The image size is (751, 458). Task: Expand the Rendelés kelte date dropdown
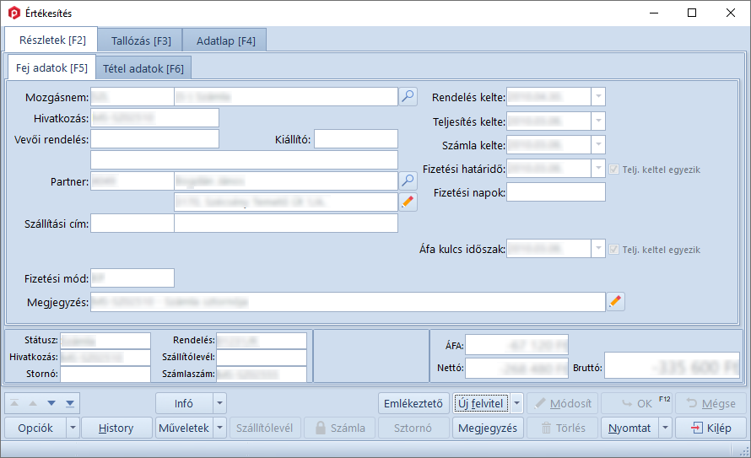pos(598,97)
